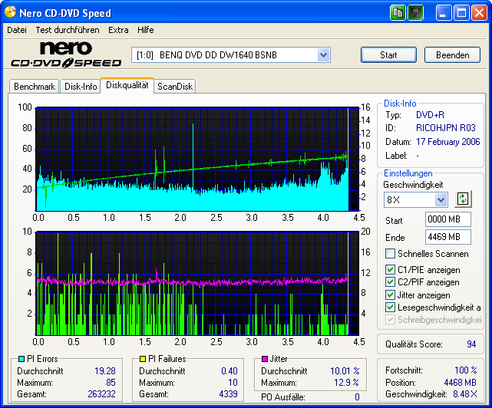Click the PI Errors Gesamt value 263232

coord(101,394)
